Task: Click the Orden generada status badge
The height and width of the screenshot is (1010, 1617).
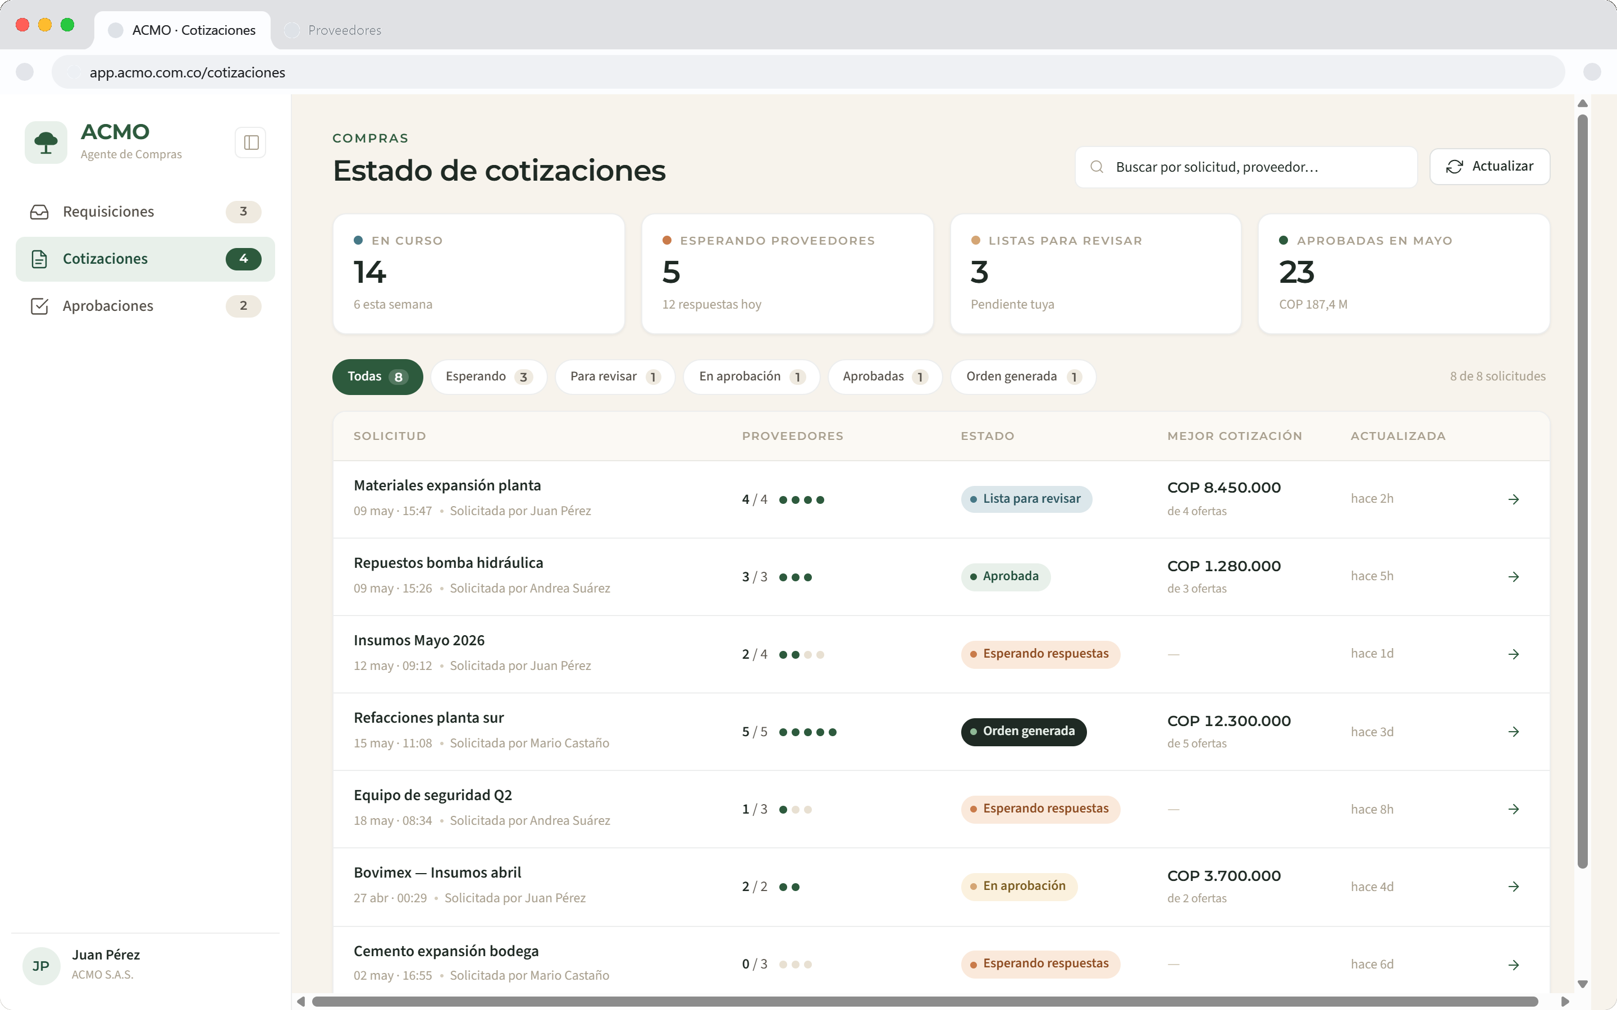Action: pyautogui.click(x=1024, y=732)
